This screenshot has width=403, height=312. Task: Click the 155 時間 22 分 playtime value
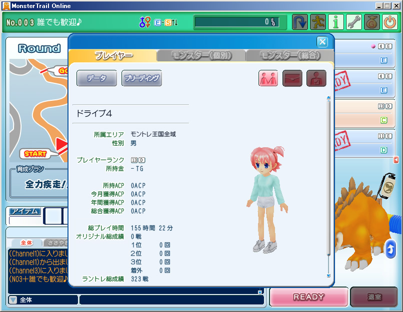(x=152, y=228)
